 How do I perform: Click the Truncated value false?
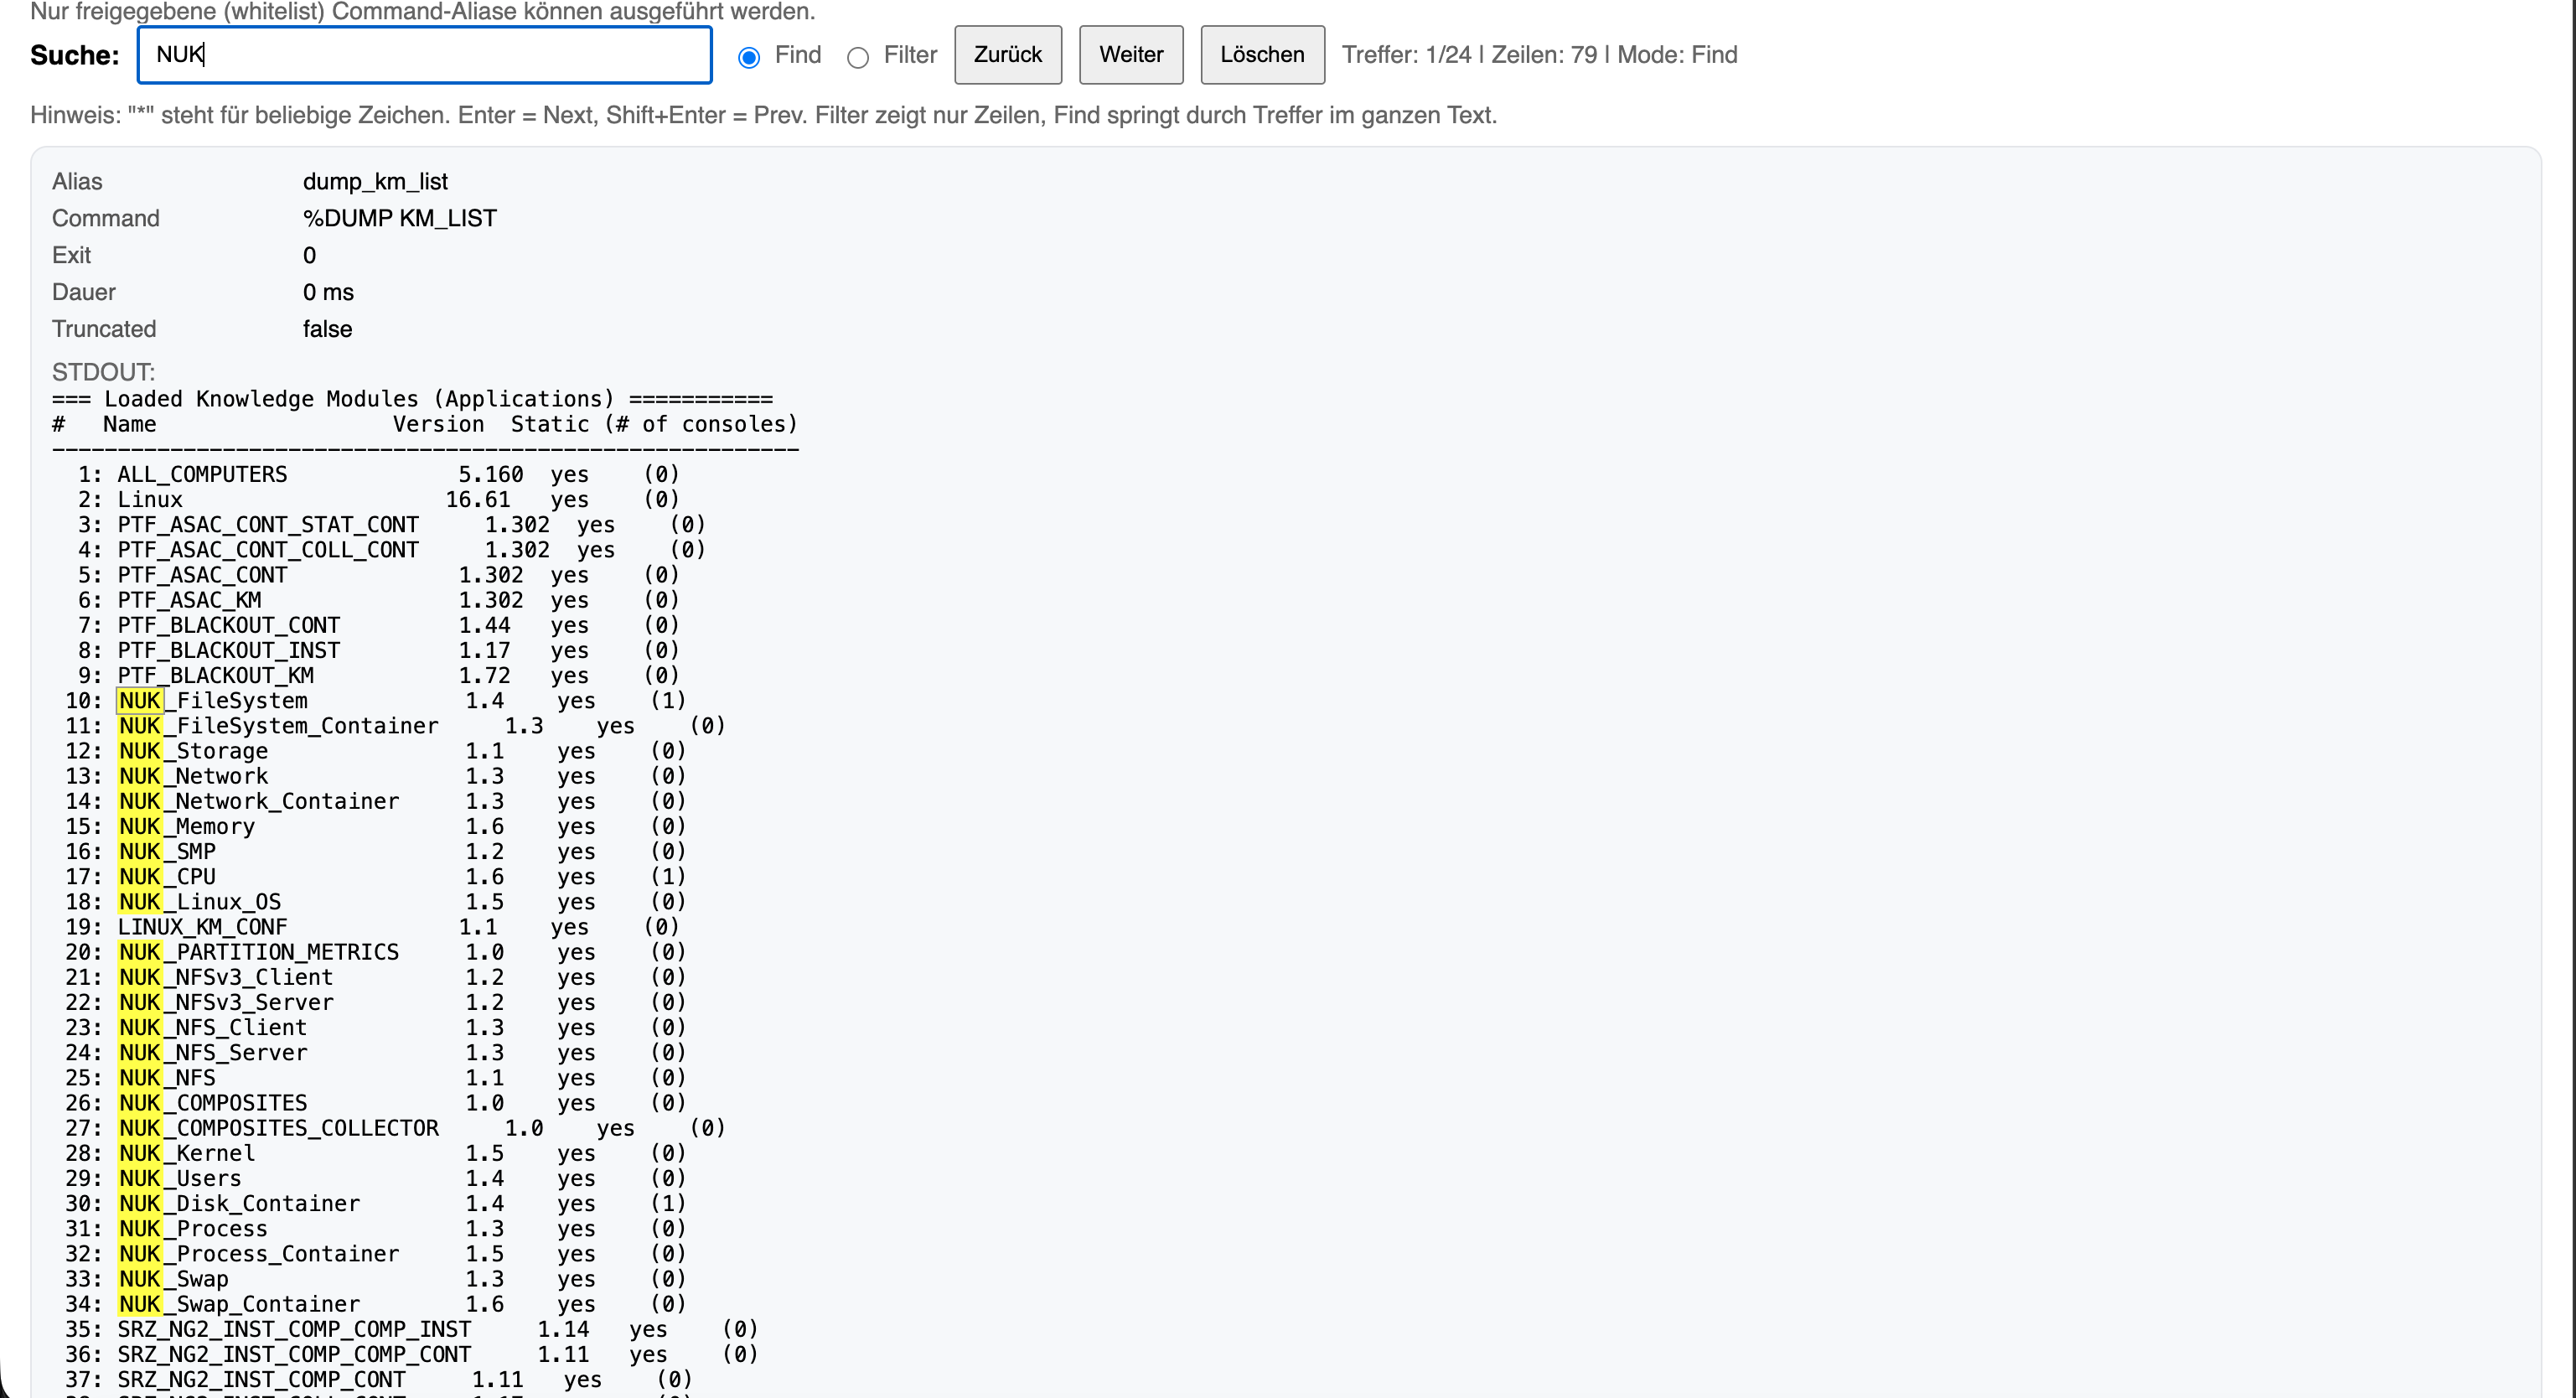tap(327, 329)
